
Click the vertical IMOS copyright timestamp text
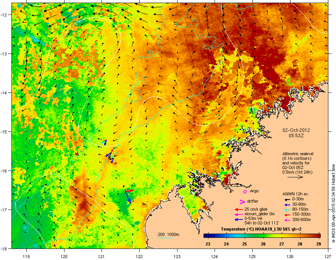point(333,203)
